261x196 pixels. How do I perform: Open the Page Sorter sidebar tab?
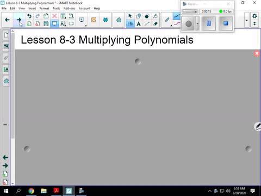pyautogui.click(x=6, y=35)
